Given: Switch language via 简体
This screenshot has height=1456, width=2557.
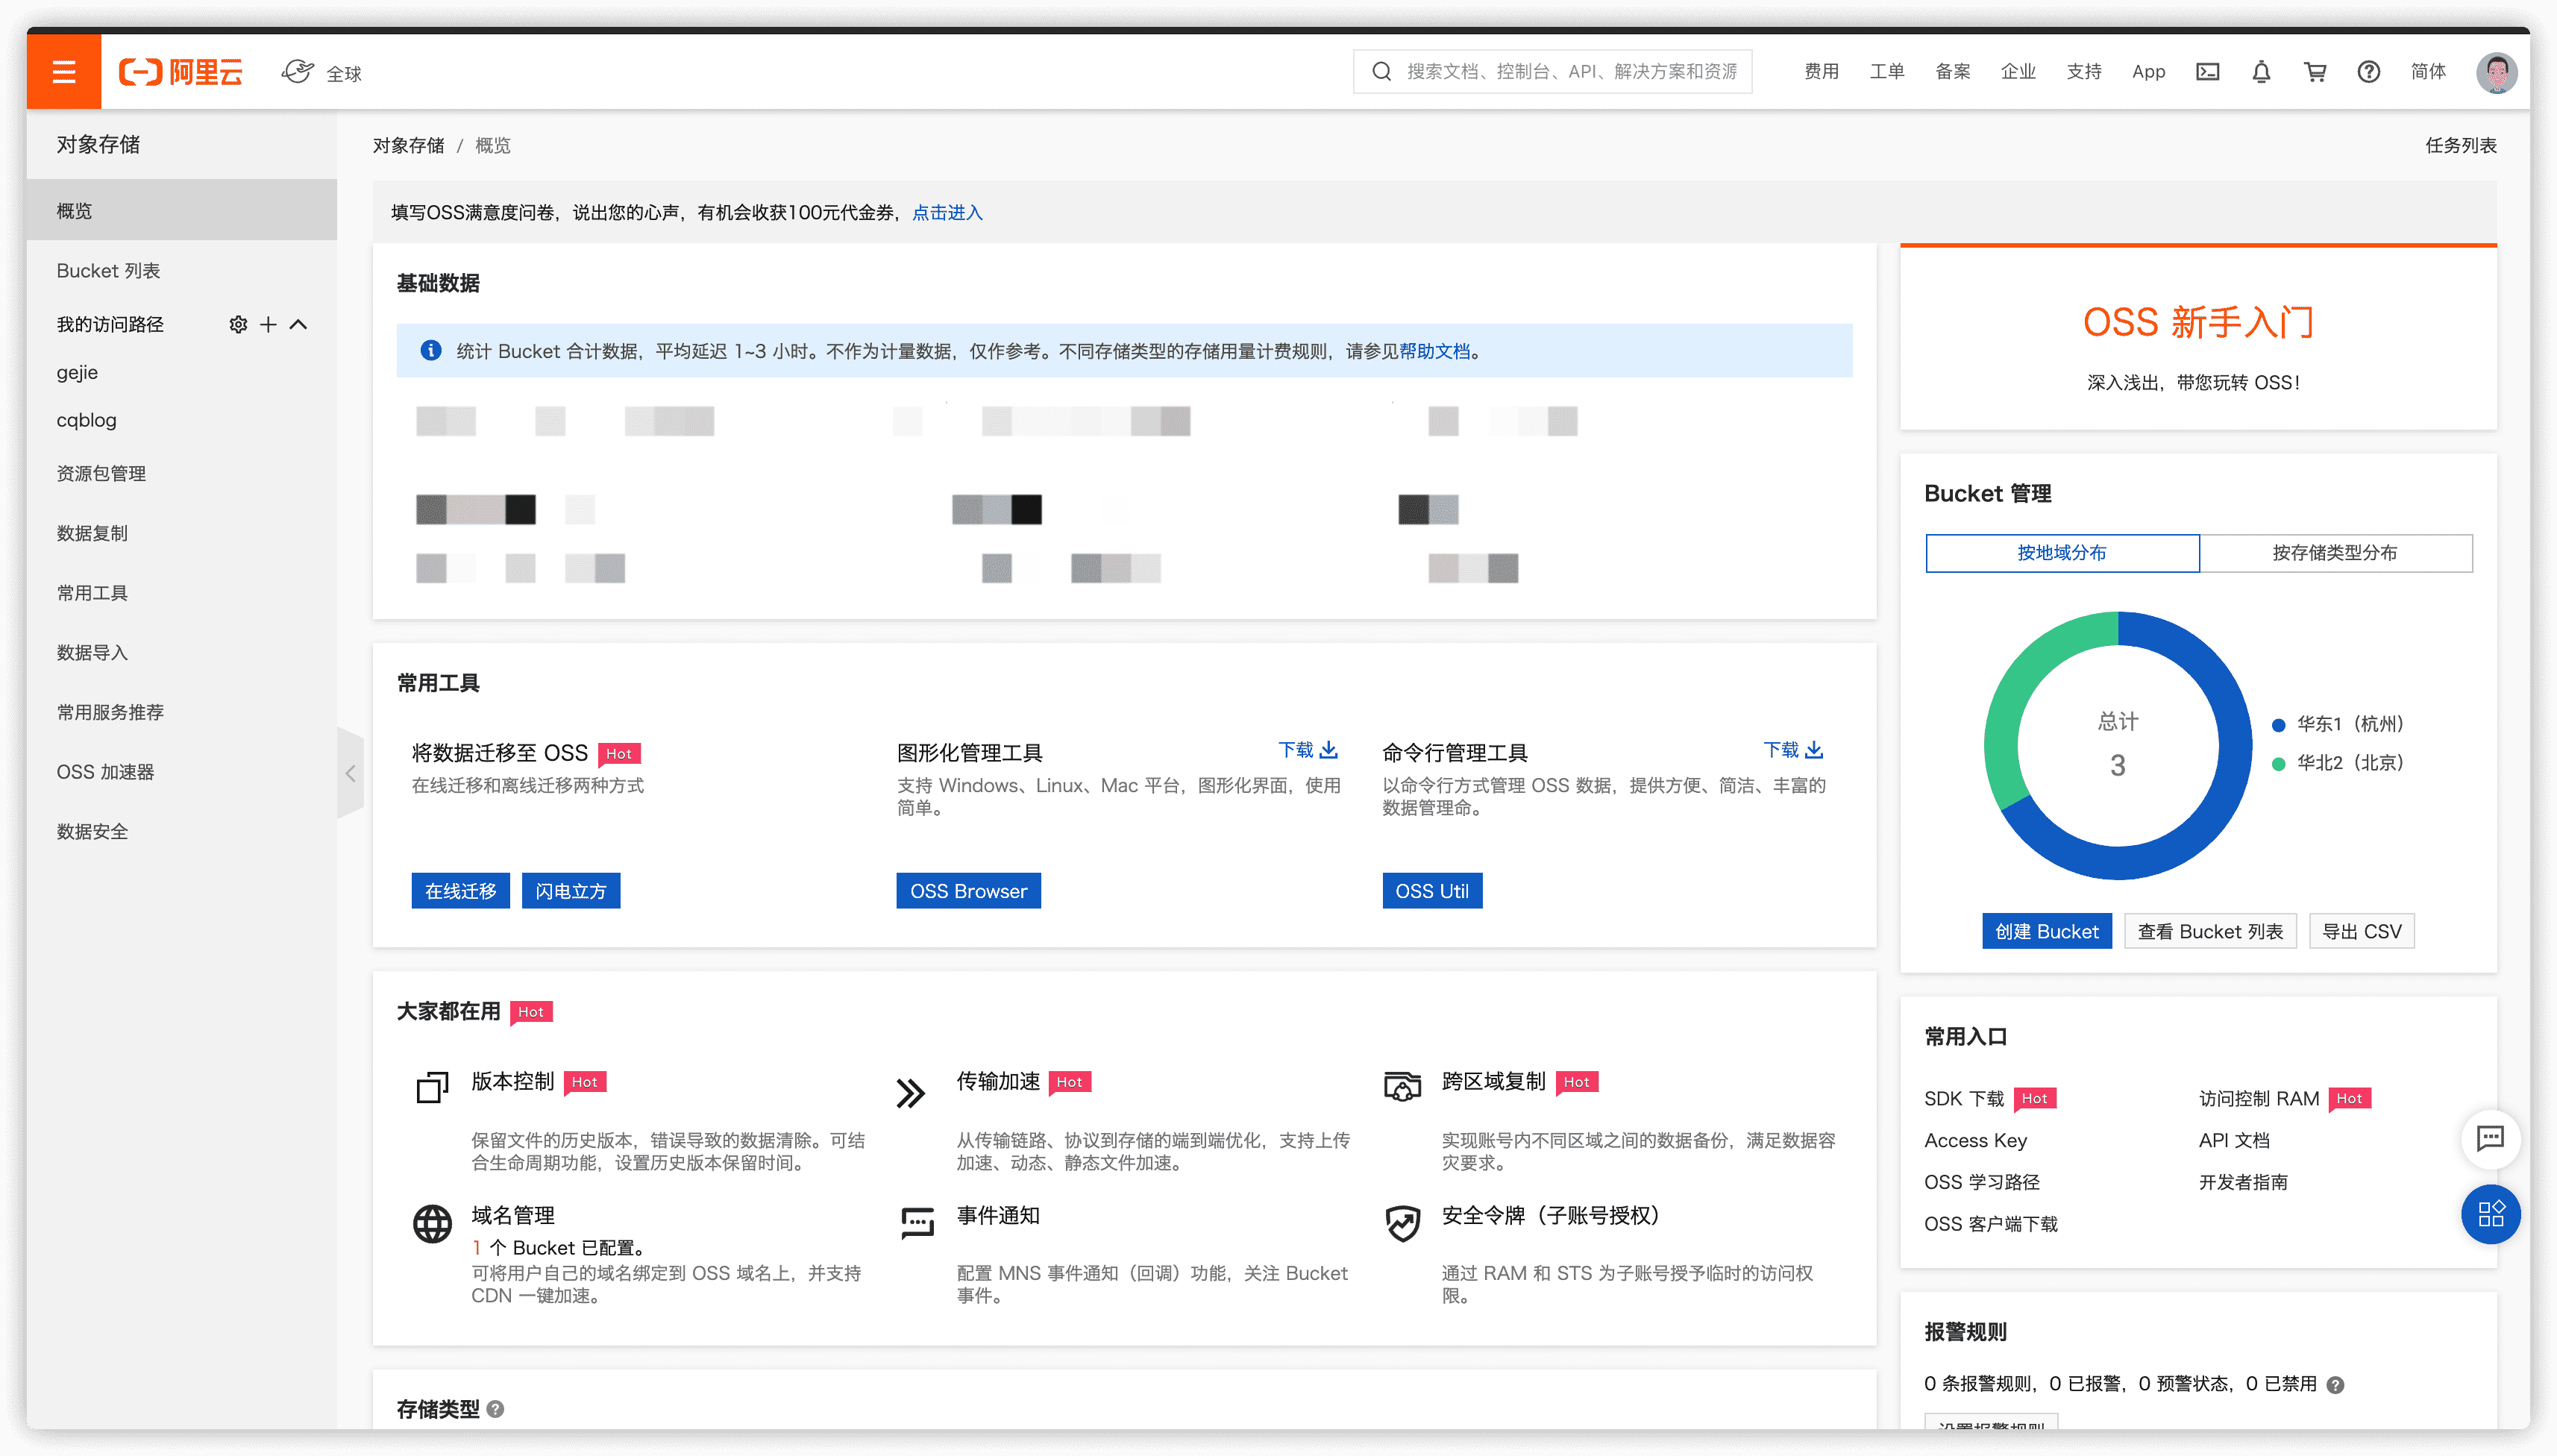Looking at the screenshot, I should point(2427,72).
